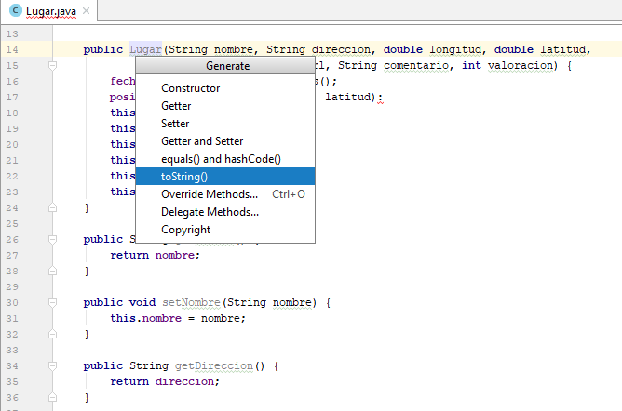Click the fold end marker on line 32

53,334
